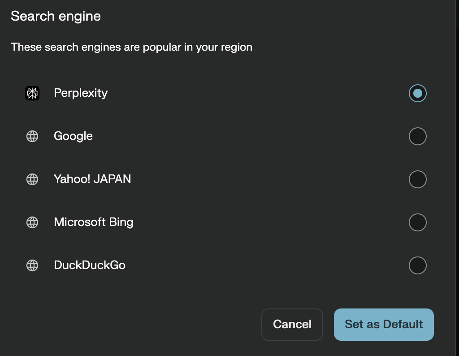
Task: Click the globe icon beside Google
Action: (x=32, y=136)
